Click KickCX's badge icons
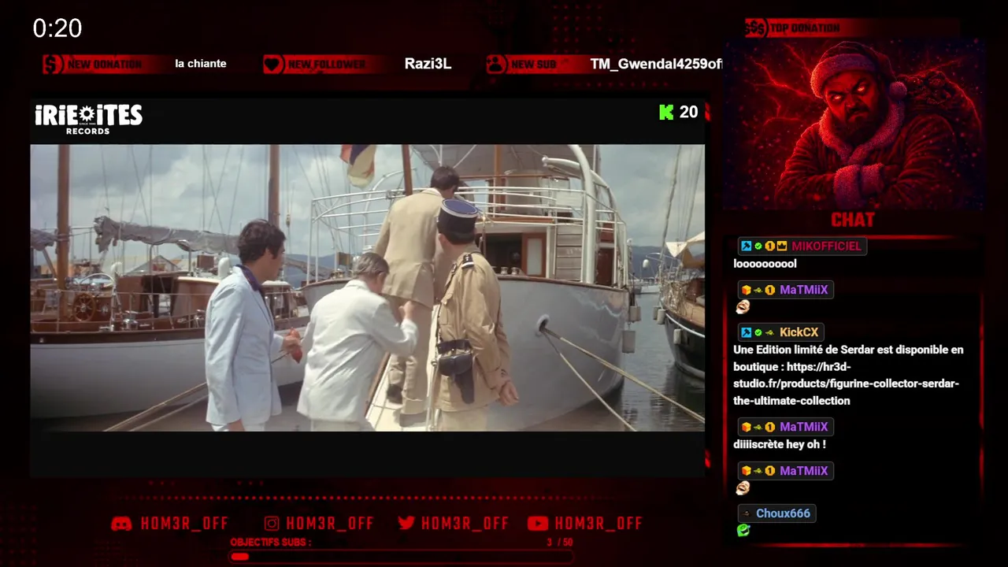 pyautogui.click(x=758, y=332)
